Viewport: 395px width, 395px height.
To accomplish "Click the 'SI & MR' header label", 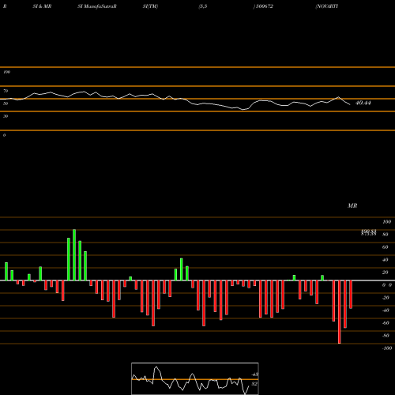I will point(42,6).
